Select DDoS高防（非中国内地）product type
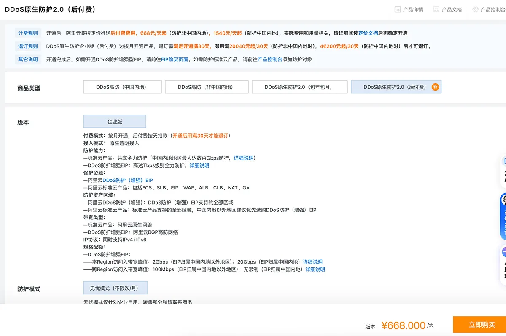This screenshot has height=336, width=506. coord(207,87)
